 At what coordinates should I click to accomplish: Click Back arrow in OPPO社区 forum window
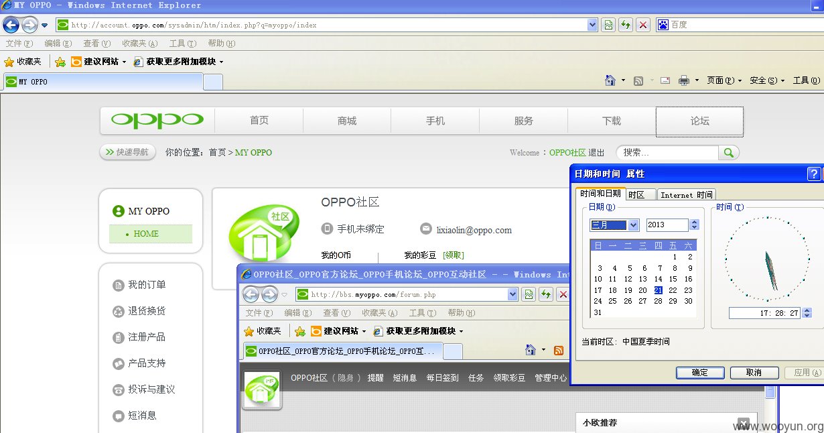click(251, 294)
